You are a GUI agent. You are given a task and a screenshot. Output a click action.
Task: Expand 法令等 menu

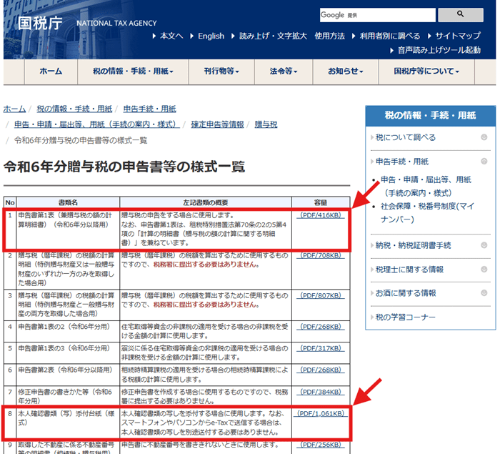284,71
